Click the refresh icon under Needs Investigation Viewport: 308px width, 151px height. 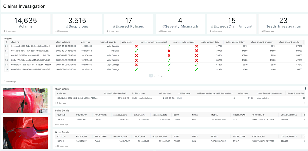click(262, 31)
